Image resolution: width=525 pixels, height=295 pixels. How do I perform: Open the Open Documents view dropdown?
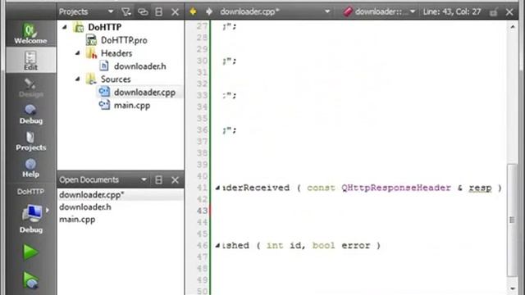[144, 179]
